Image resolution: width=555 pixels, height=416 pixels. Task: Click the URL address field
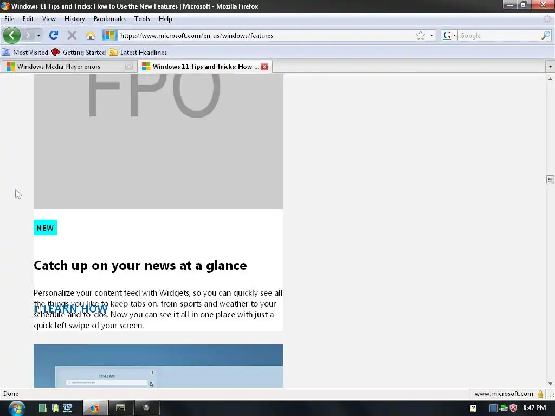tap(266, 35)
